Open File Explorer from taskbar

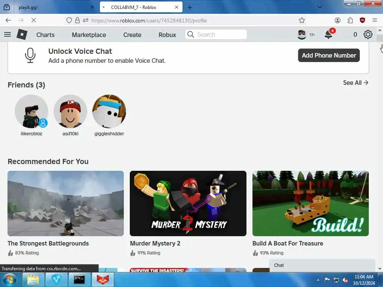point(33,280)
